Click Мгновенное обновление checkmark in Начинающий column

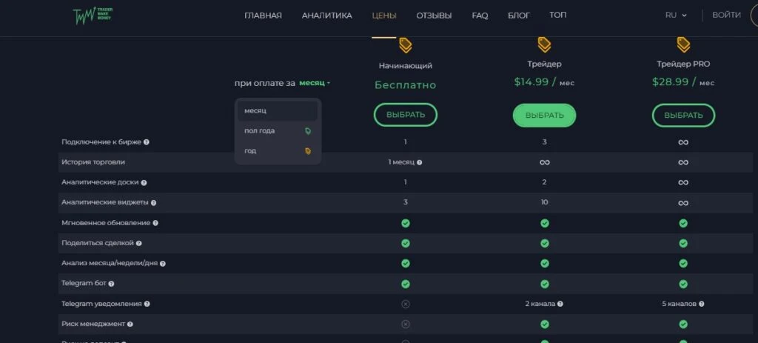[x=406, y=223]
